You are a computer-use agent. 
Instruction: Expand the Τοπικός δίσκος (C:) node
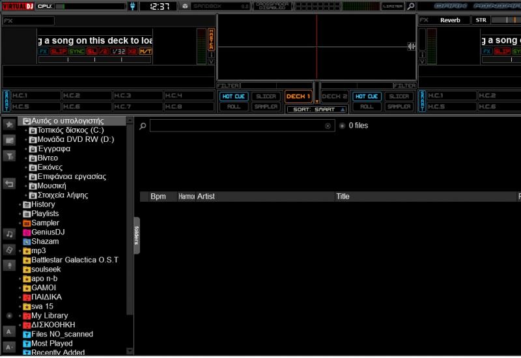26,130
